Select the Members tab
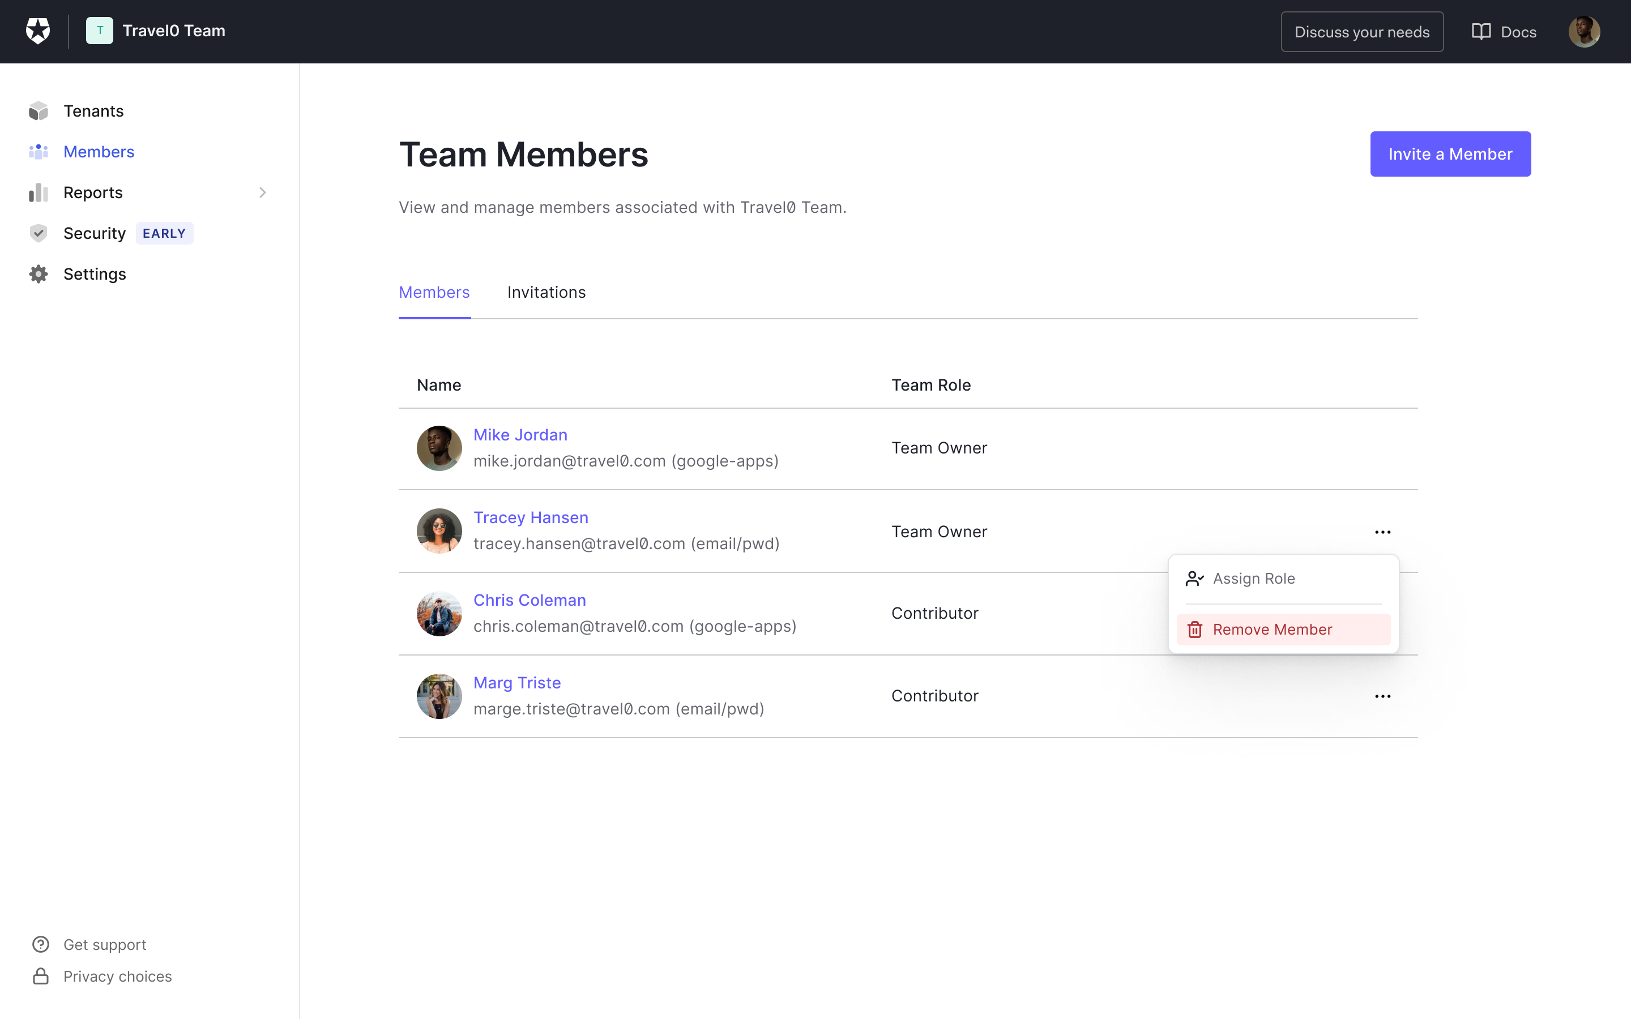The width and height of the screenshot is (1631, 1019). coord(434,291)
